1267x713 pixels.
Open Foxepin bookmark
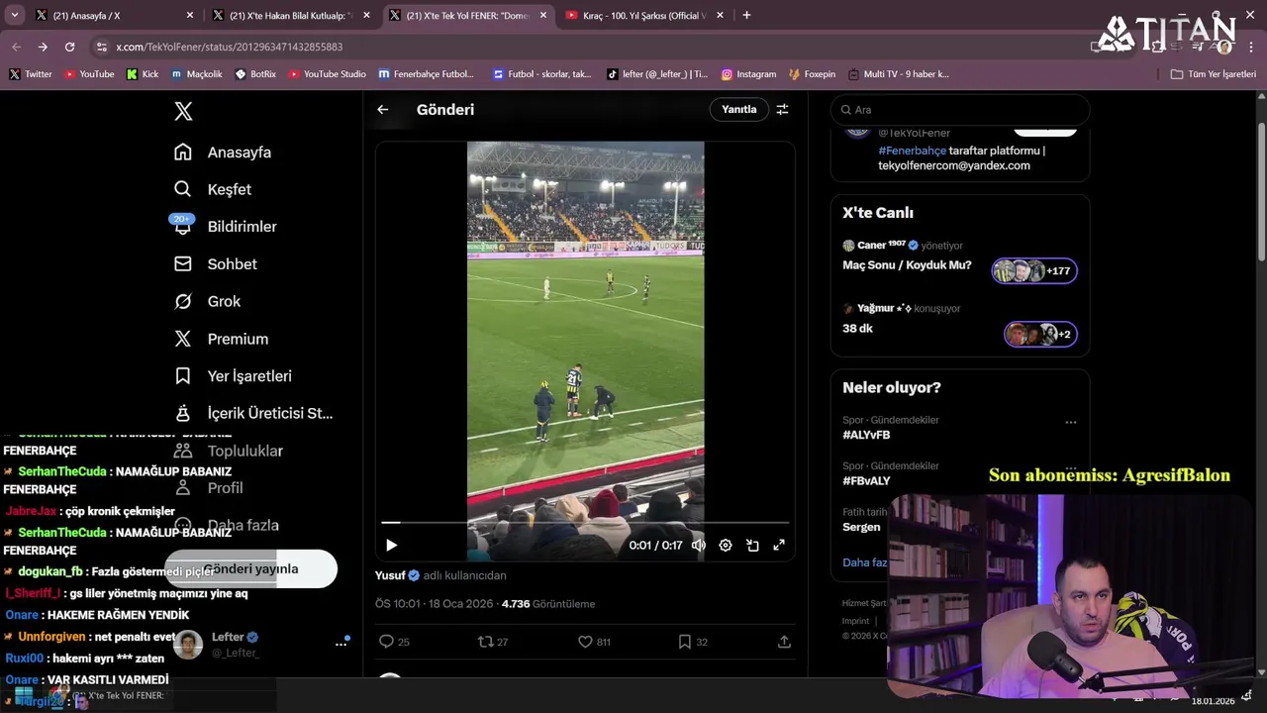812,74
